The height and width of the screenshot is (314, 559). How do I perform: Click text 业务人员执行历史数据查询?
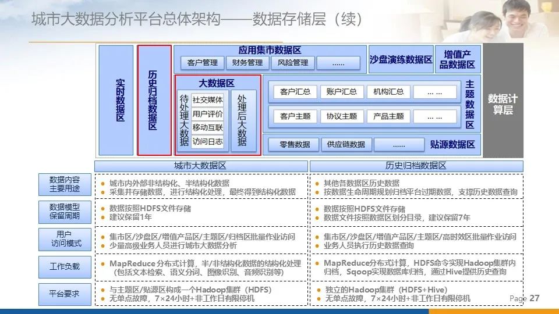(368, 245)
